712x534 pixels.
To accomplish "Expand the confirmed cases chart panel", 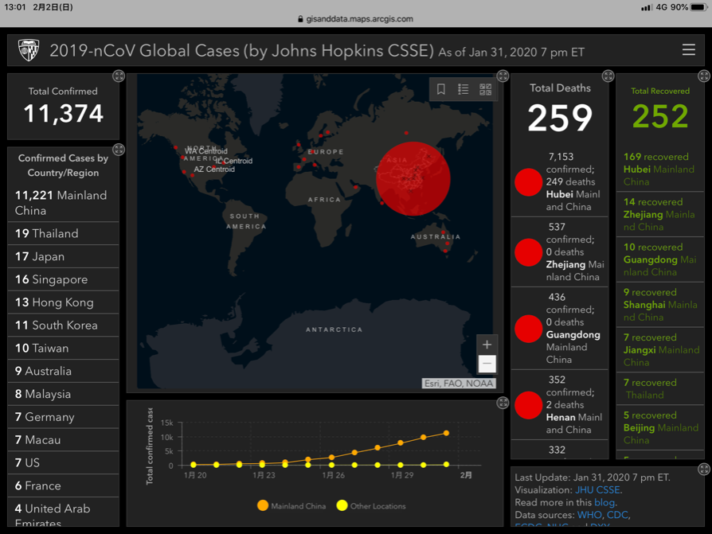I will [503, 403].
